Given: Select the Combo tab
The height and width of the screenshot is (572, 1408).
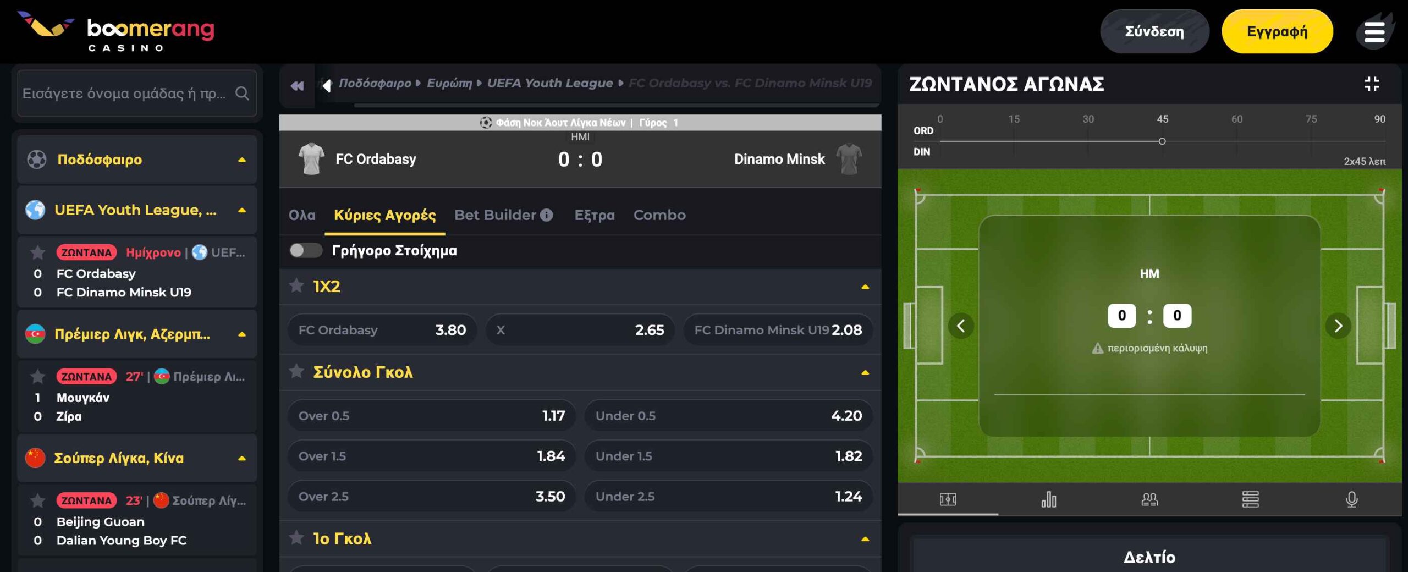Looking at the screenshot, I should click(x=659, y=215).
